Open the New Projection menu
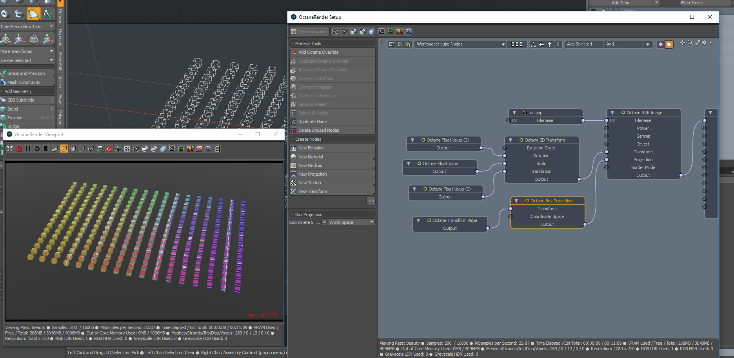734x358 pixels. tap(332, 174)
